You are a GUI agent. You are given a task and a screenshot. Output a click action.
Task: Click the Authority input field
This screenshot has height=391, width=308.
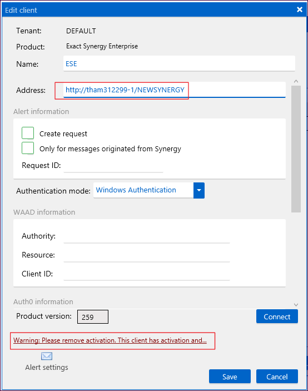147,236
